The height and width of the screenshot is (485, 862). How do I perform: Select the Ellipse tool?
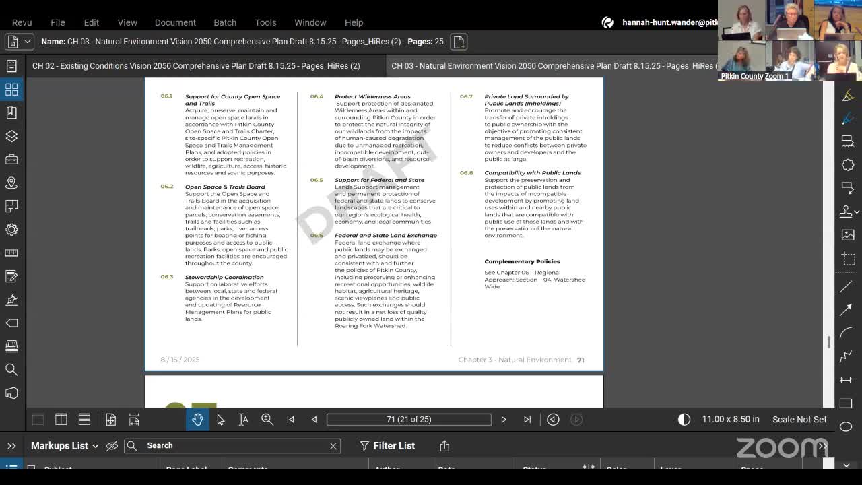(x=846, y=426)
